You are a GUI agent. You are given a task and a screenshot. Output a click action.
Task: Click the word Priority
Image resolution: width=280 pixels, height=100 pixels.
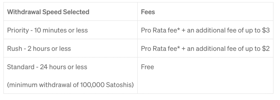pyautogui.click(x=18, y=30)
